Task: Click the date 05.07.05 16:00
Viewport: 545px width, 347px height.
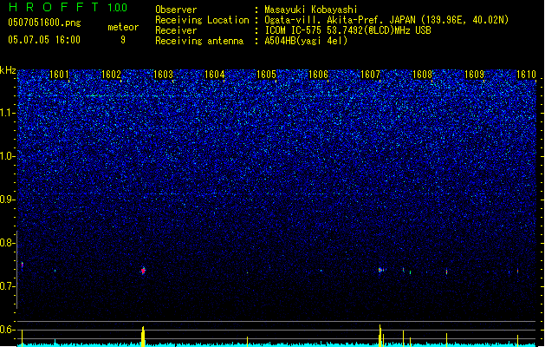Action: point(44,40)
